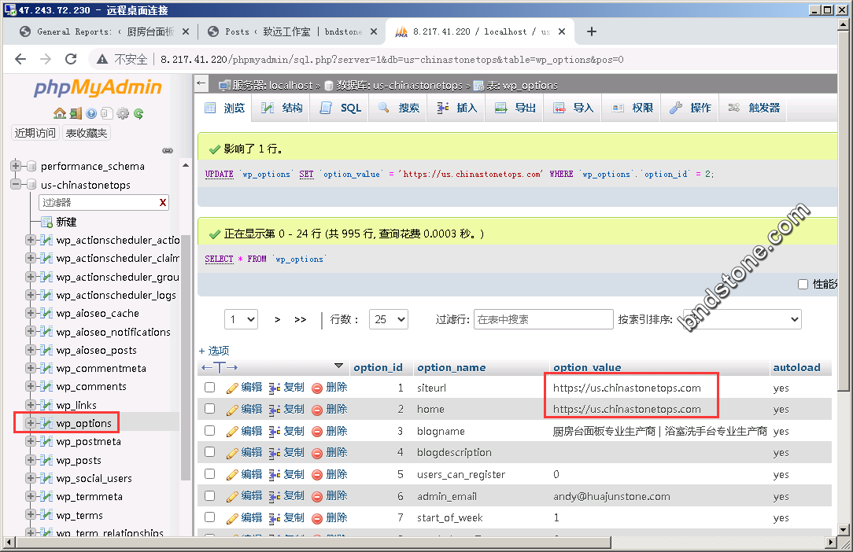Click pencil edit icon for siteurl row
This screenshot has width=853, height=552.
click(x=232, y=388)
